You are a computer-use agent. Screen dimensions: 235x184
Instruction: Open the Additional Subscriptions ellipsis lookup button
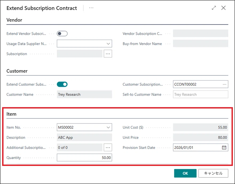coord(108,148)
